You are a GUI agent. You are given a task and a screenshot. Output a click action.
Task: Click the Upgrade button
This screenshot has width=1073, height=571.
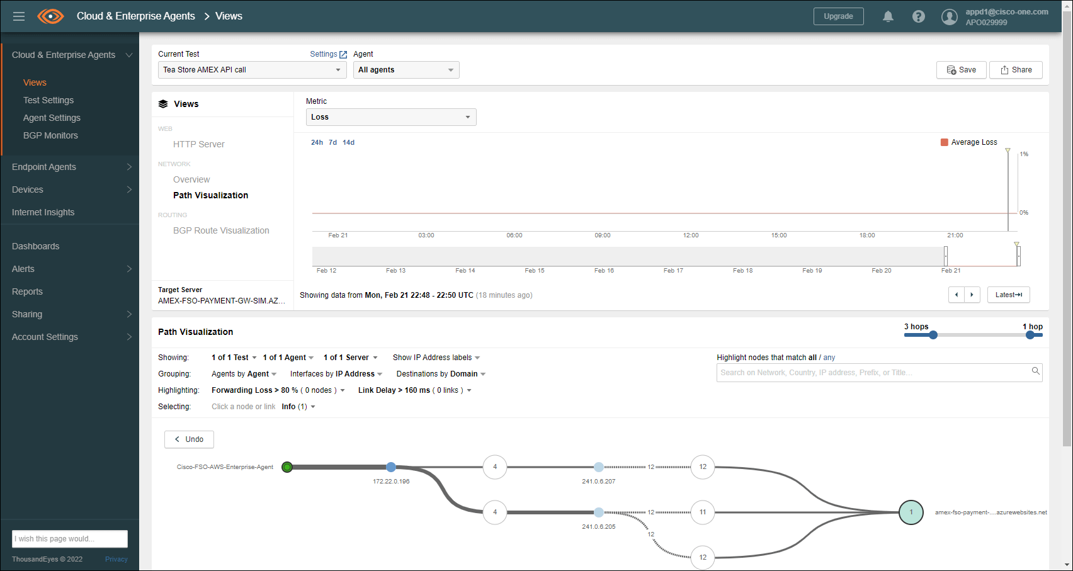838,16
